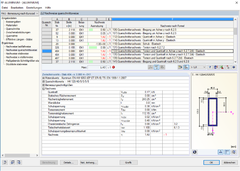Open Stückliste stabweise in the tree

[16, 64]
